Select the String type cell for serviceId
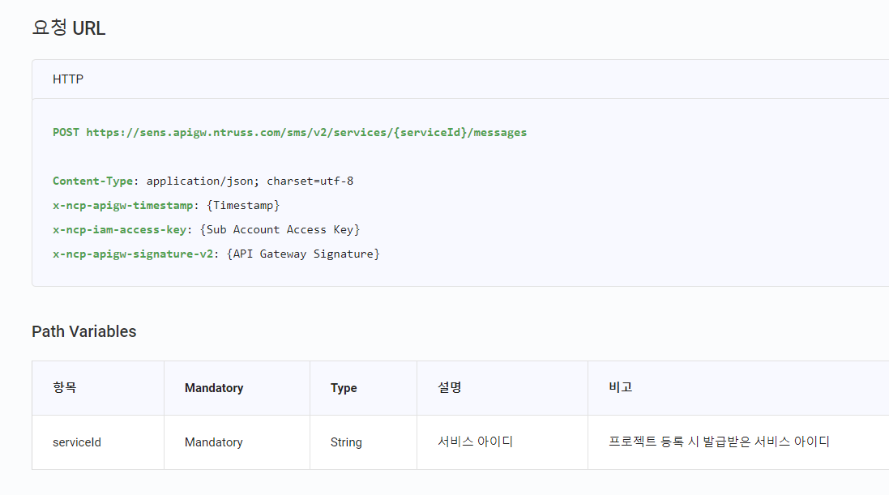Viewport: 889px width, 495px height. point(347,442)
